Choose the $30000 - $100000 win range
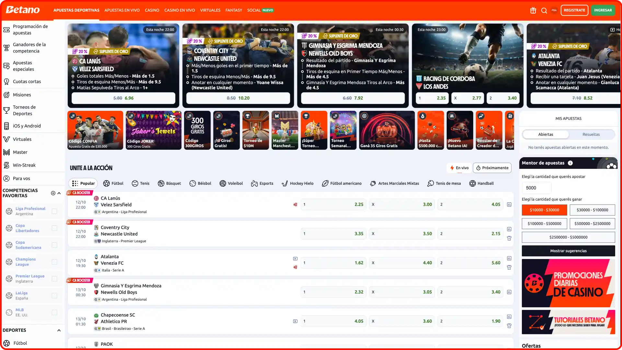622x350 pixels. (592, 210)
